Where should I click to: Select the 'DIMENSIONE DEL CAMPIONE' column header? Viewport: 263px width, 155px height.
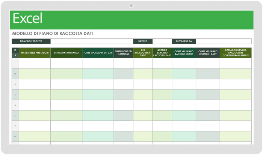coord(124,53)
